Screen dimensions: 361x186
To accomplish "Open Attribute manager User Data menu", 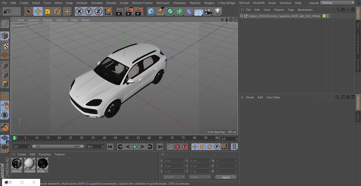I will pyautogui.click(x=273, y=97).
